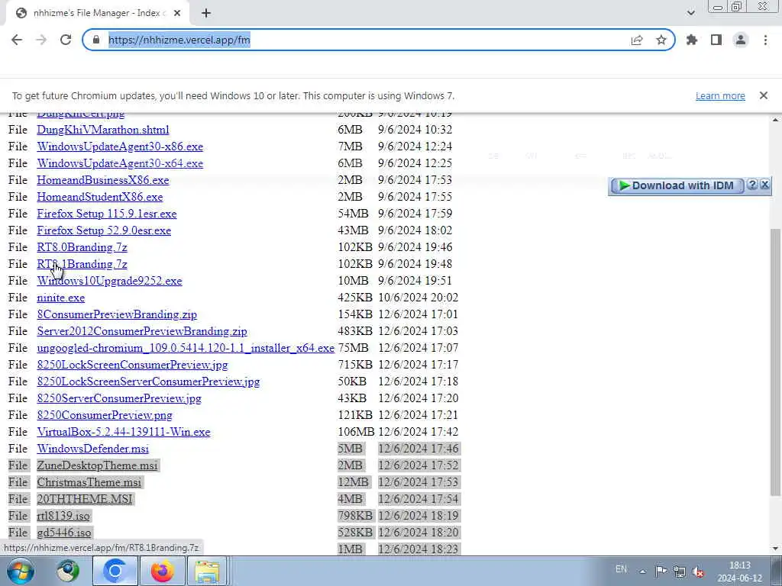Launch Firefox from the taskbar
Viewport: 782px width, 586px height.
pos(163,571)
